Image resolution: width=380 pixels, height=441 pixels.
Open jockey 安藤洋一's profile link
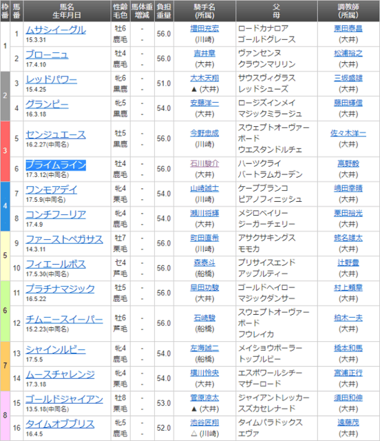point(204,103)
